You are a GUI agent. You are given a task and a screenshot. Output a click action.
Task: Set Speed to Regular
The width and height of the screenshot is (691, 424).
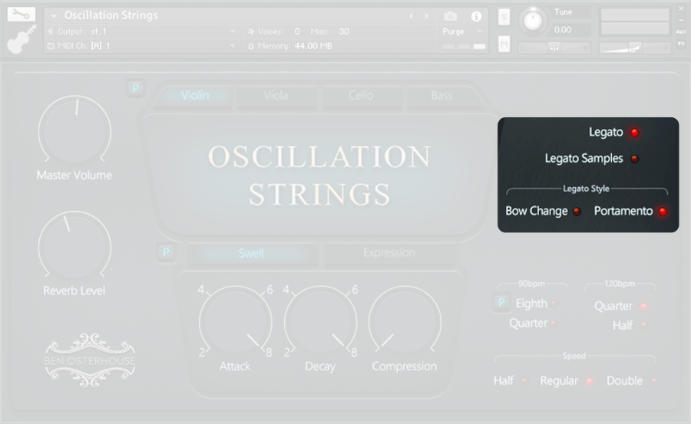click(589, 381)
